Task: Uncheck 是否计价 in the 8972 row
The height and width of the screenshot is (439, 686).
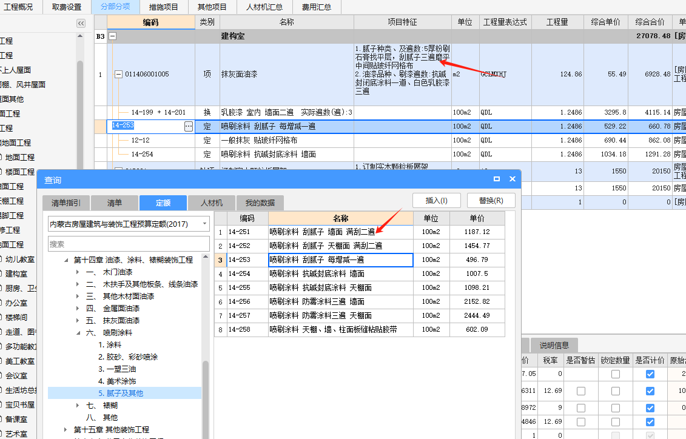Action: click(650, 408)
